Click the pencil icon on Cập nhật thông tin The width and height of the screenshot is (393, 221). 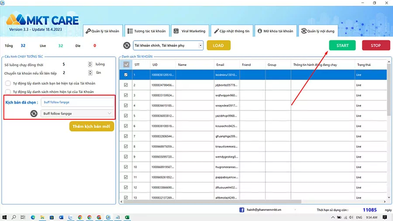(216, 31)
